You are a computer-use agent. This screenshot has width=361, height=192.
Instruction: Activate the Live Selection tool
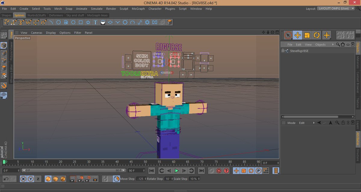pyautogui.click(x=288, y=35)
